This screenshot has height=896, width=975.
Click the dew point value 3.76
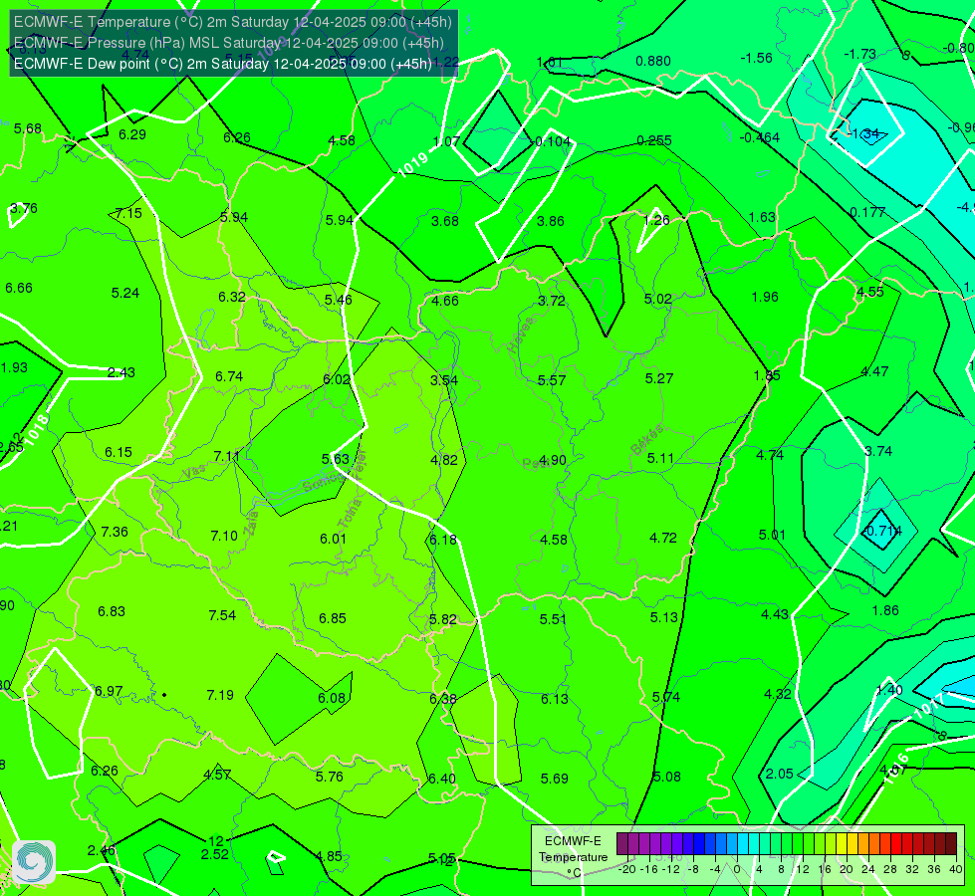(24, 208)
